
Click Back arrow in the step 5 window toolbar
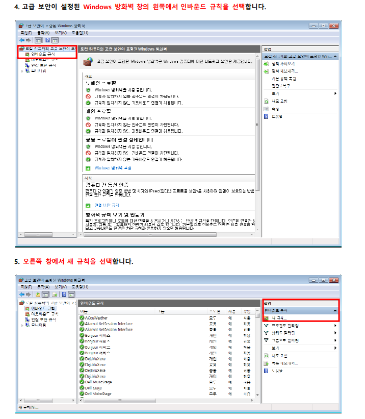click(x=21, y=294)
